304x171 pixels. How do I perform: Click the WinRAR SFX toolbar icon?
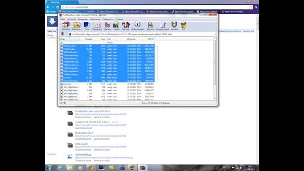point(183,26)
